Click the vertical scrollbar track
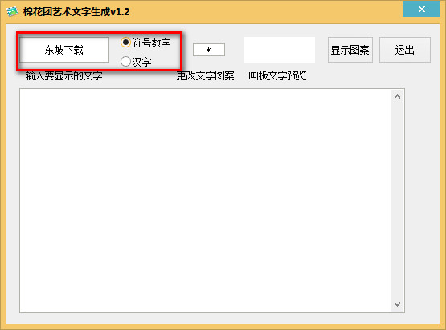 397,201
